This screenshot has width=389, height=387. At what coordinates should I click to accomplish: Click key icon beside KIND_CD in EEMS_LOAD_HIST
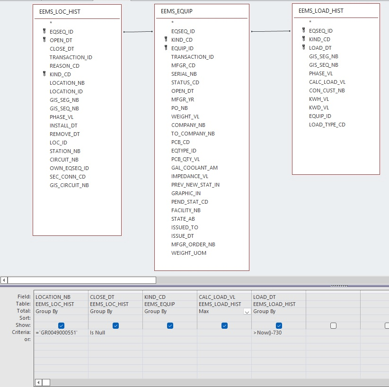click(304, 38)
